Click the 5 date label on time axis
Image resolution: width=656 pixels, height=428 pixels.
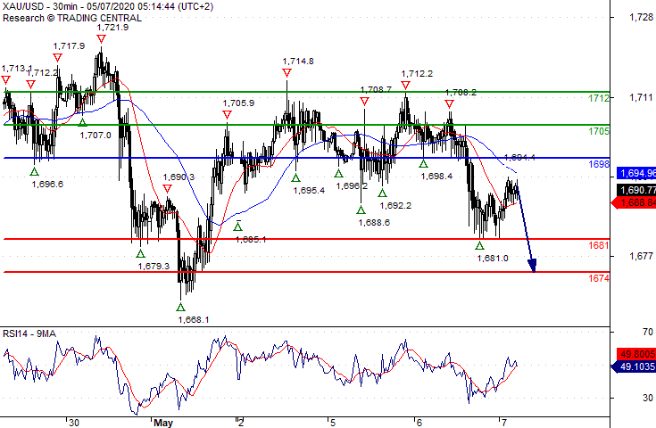(x=333, y=423)
